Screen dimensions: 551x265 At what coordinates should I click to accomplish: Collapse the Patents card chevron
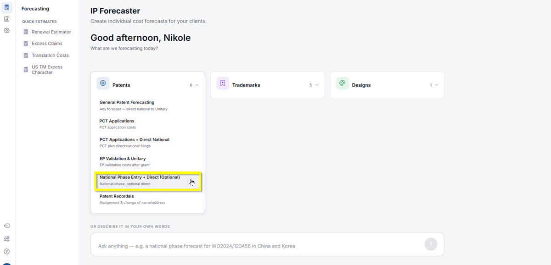197,85
